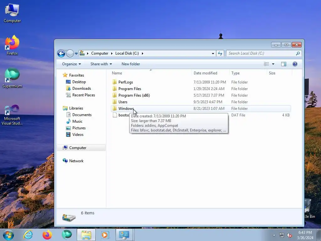Image resolution: width=321 pixels, height=241 pixels.
Task: Launch Internet Explorer from the taskbar
Action: pos(28,235)
